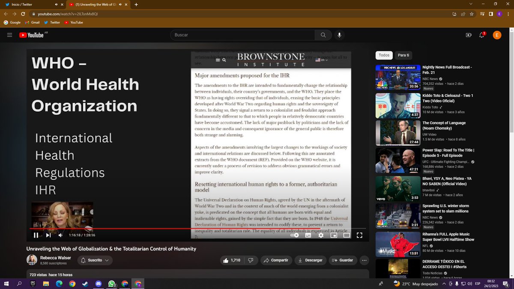Screen dimensions: 514x289
Task: Open Nightly News Full Broadcast thumbnail
Action: [x=398, y=77]
